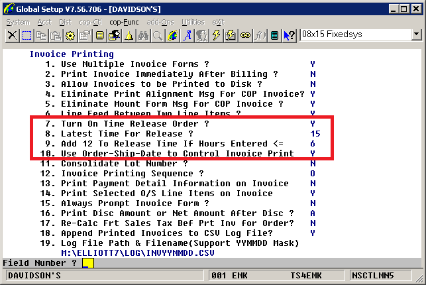Click NSCTLMN5 in the status bar

point(373,276)
